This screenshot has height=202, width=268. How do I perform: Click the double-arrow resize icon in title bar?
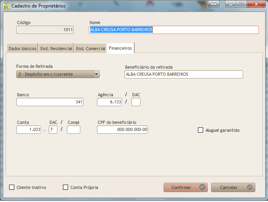click(213, 4)
